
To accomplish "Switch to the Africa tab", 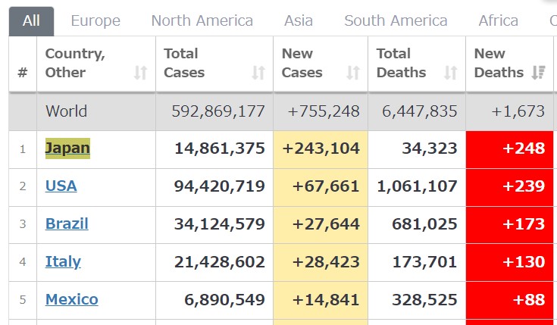I will (499, 21).
